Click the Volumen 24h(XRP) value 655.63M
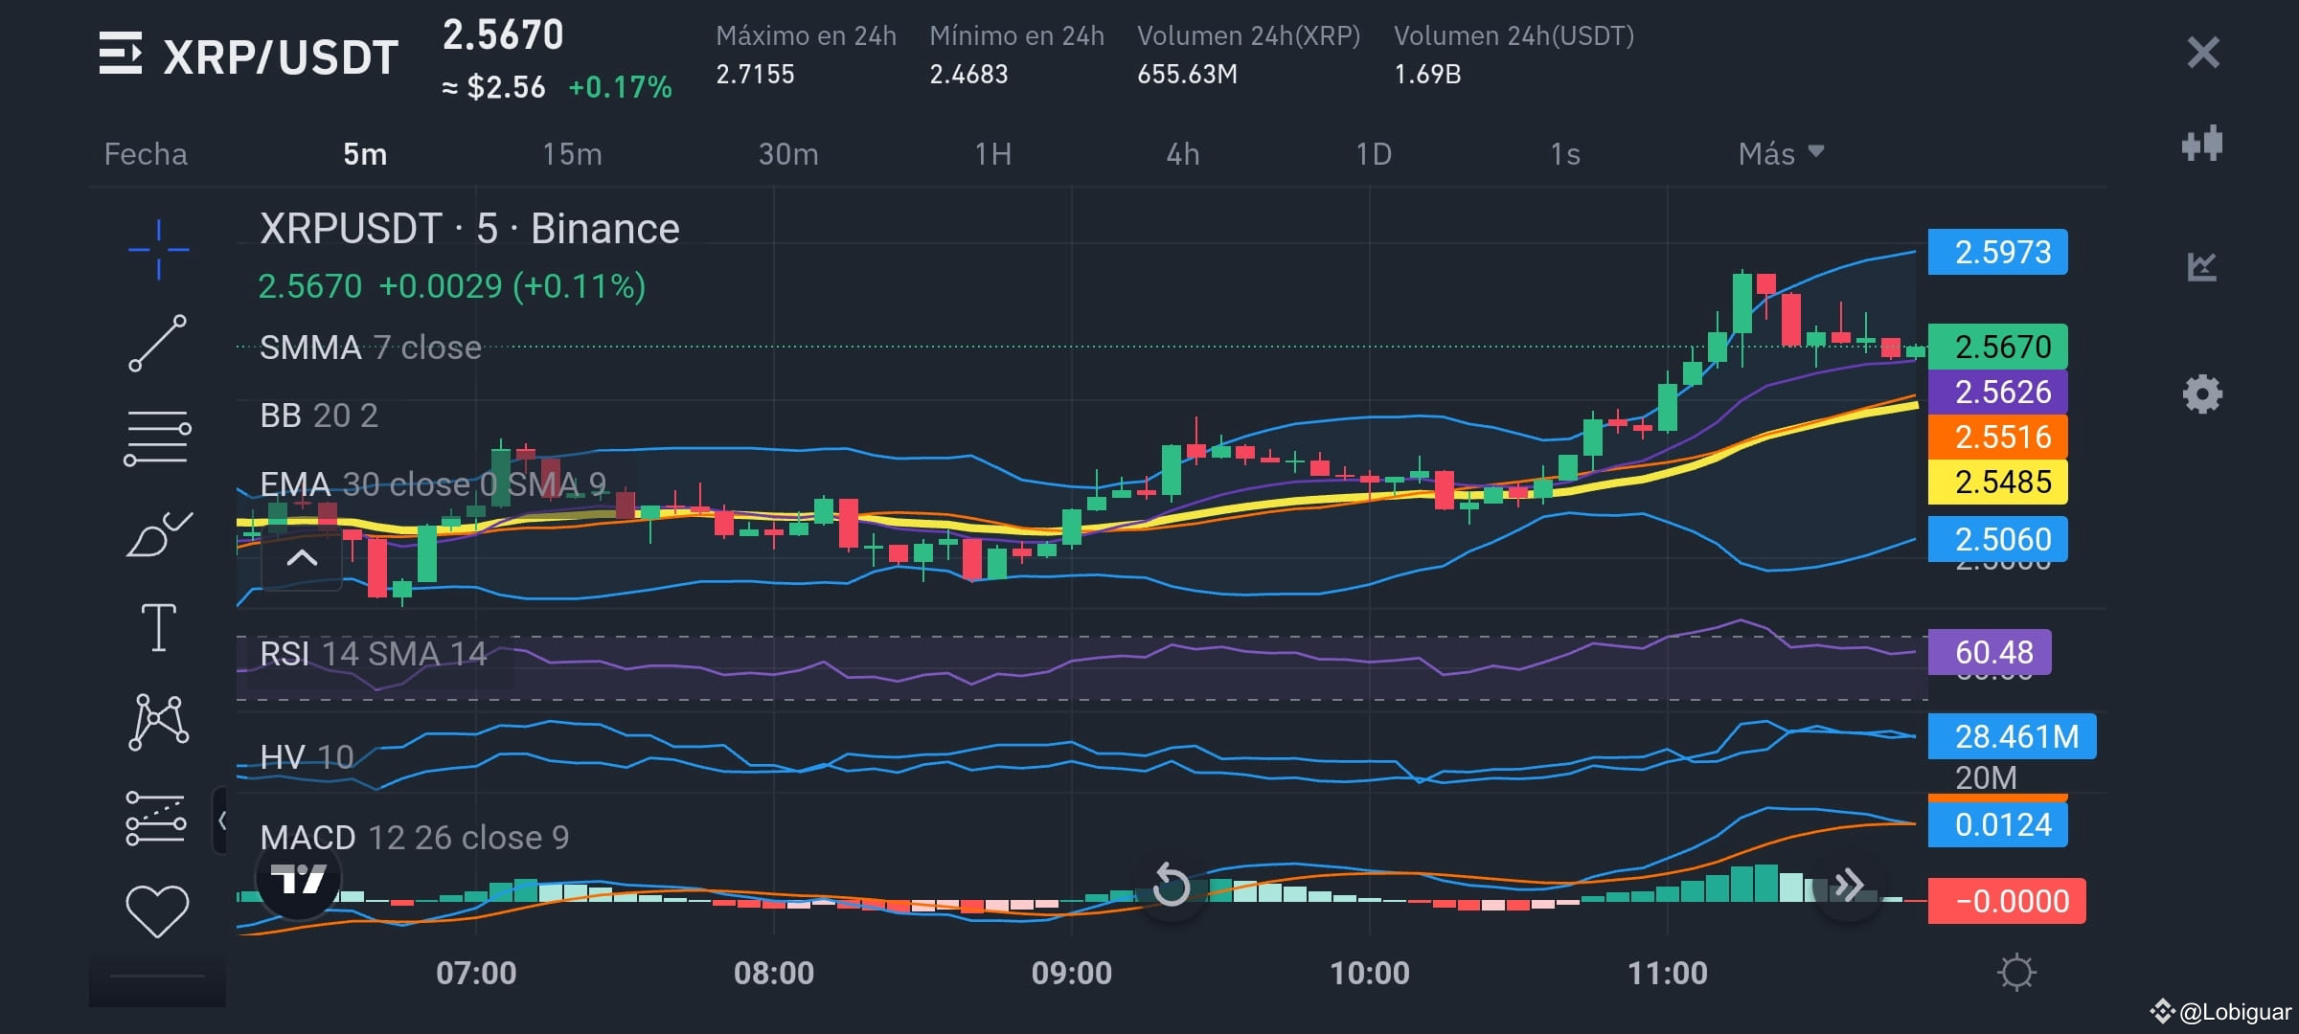Screen dimensions: 2299x1034 point(1187,74)
